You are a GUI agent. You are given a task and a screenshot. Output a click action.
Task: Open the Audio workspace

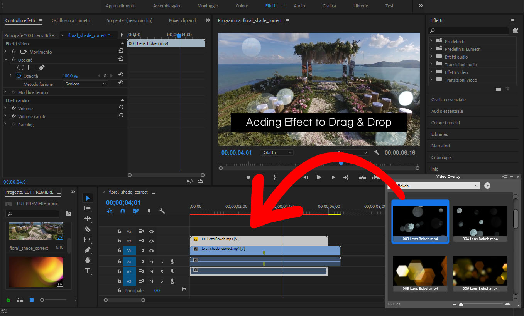click(x=299, y=6)
